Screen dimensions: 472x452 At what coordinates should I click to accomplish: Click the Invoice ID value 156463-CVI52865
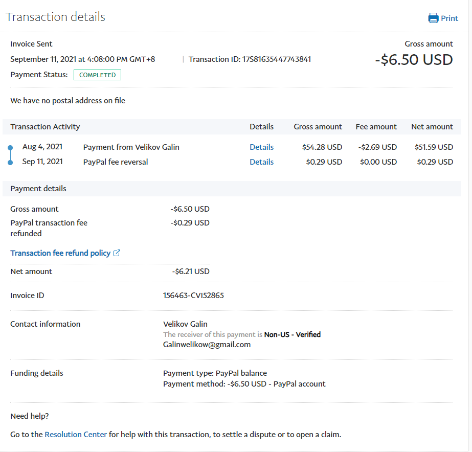(x=193, y=296)
